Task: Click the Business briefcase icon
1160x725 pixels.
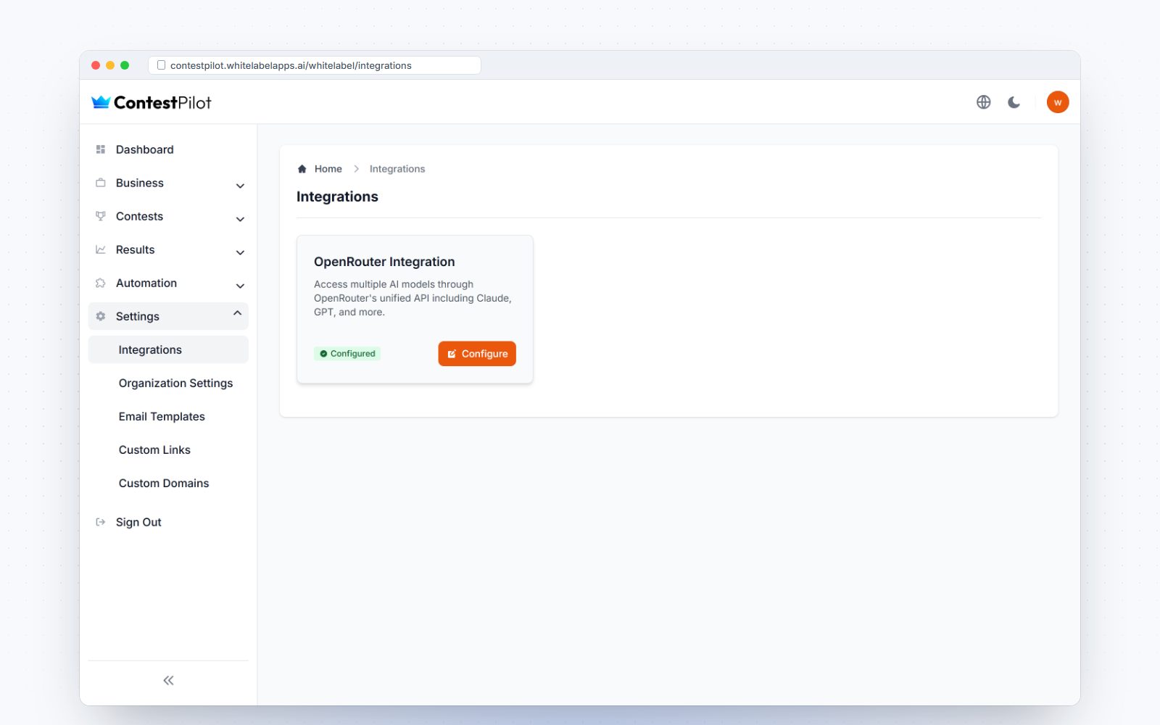Action: 101,183
